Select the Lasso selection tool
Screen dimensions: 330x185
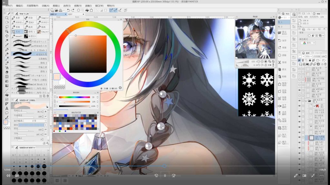coord(7,27)
